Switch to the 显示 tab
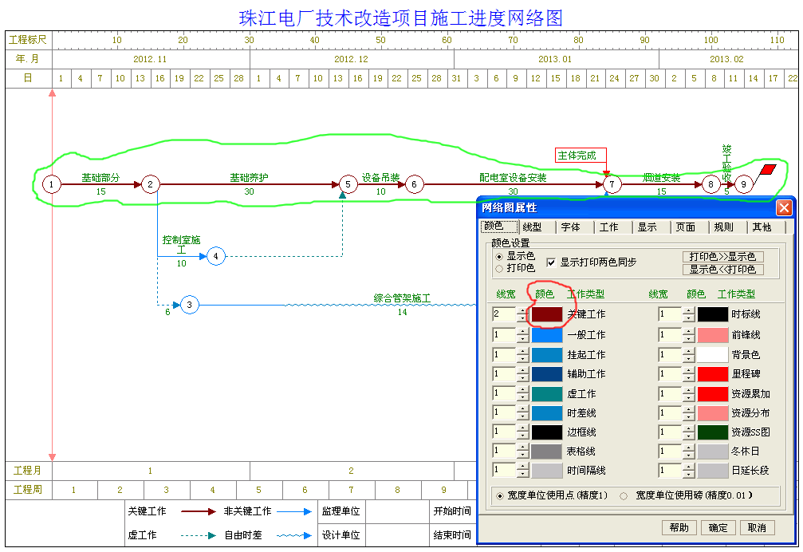Image resolution: width=803 pixels, height=552 pixels. [x=651, y=227]
